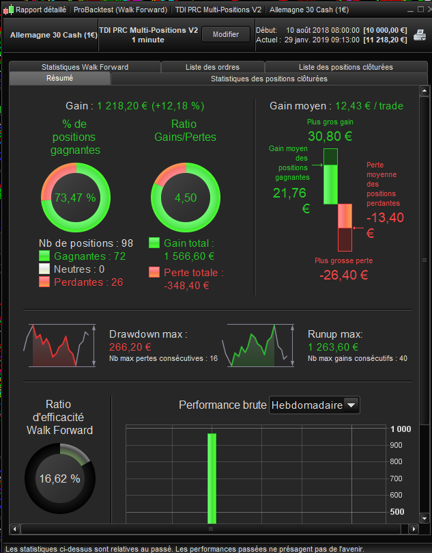The width and height of the screenshot is (432, 553).
Task: Click the horizontal scrollbar thumb
Action: click(x=211, y=528)
